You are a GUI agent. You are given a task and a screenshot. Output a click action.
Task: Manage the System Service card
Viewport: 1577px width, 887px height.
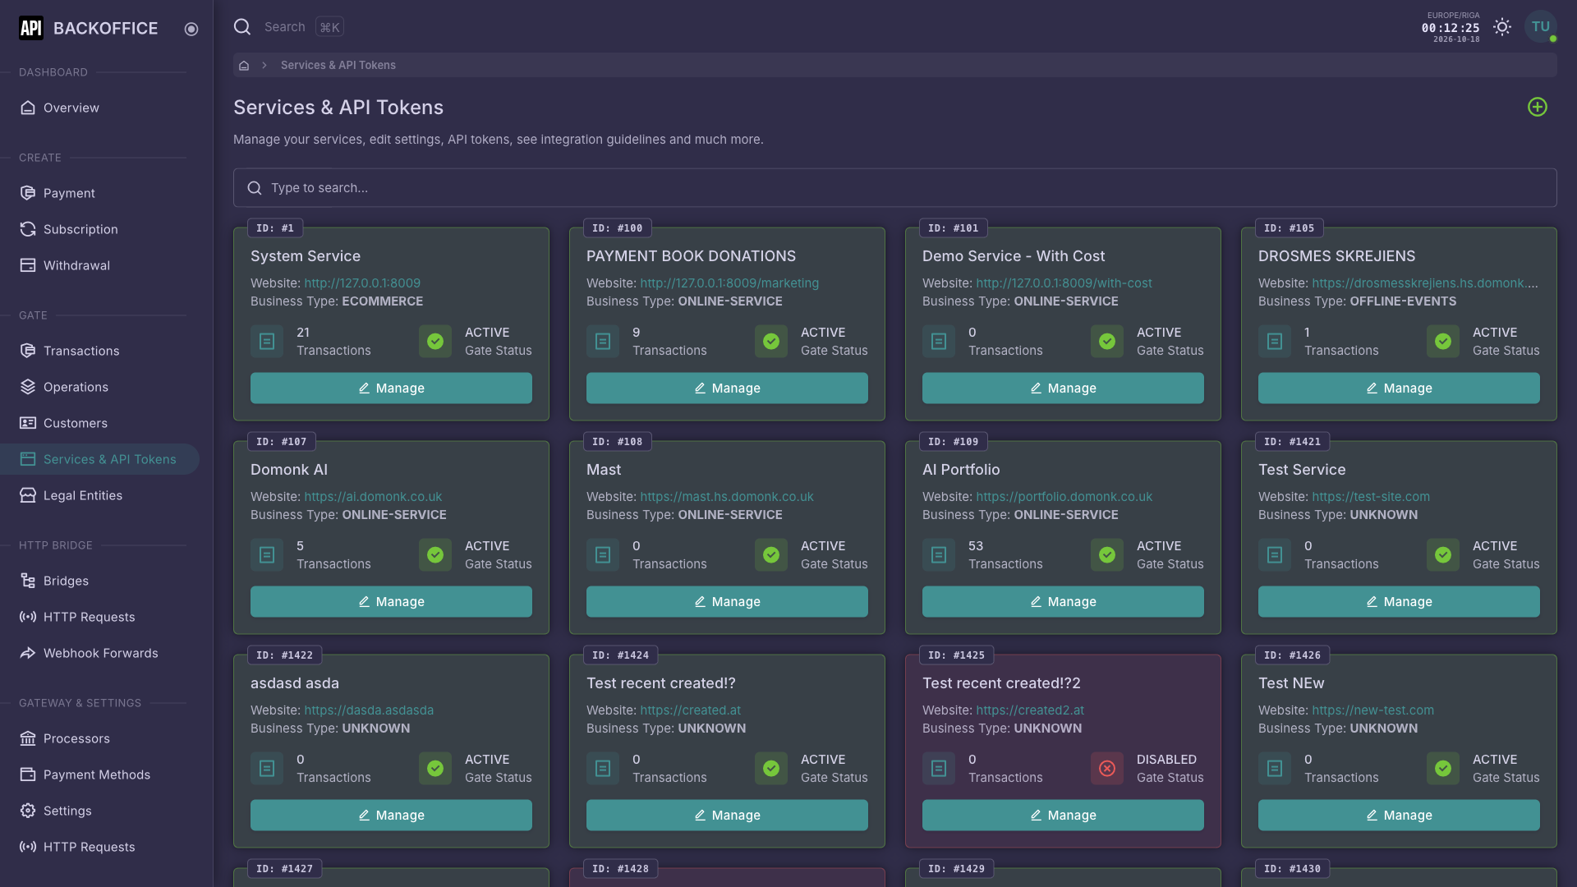coord(391,388)
